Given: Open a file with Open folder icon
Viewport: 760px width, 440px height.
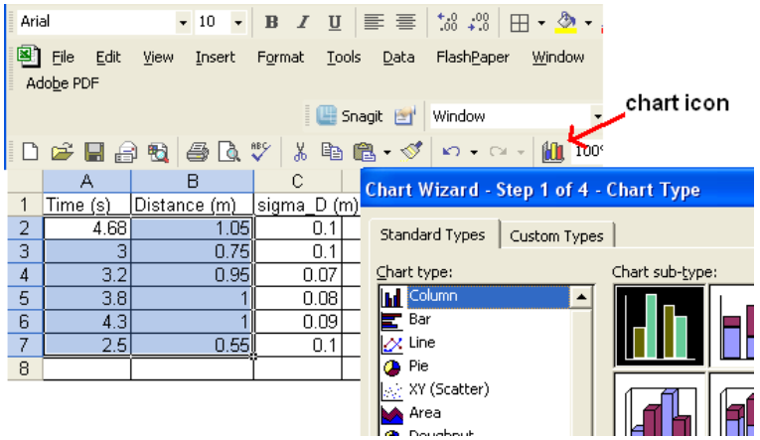Looking at the screenshot, I should click(63, 152).
